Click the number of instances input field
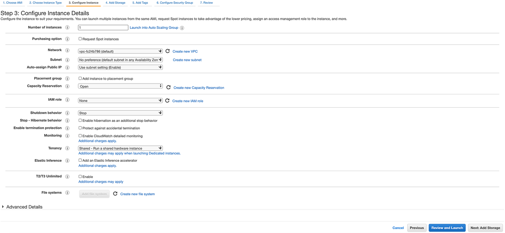The width and height of the screenshot is (505, 233). coord(102,27)
